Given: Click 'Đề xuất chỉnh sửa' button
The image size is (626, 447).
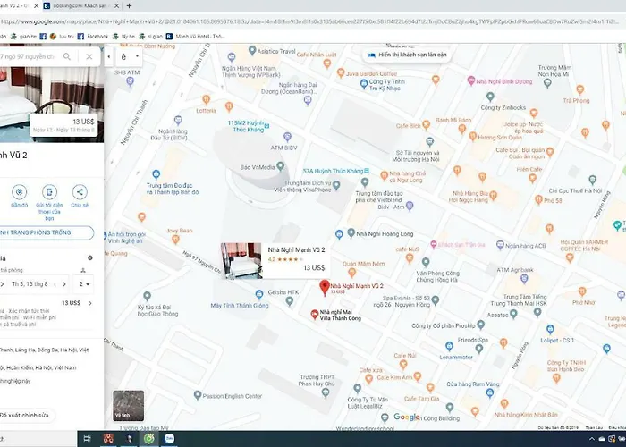Looking at the screenshot, I should click(25, 415).
